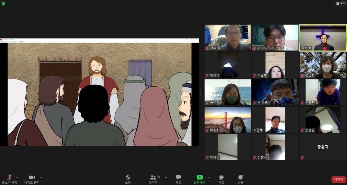The width and height of the screenshot is (347, 185).
Task: Leave meeting with red 나가기 button
Action: [339, 179]
